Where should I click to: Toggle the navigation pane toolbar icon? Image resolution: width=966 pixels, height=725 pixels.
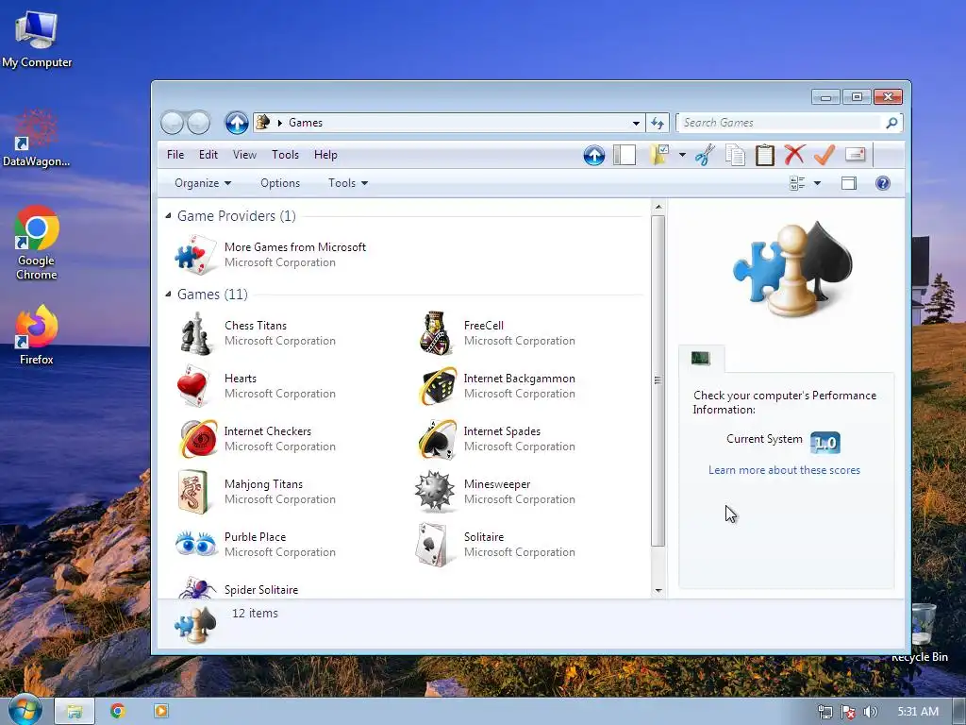(x=625, y=155)
